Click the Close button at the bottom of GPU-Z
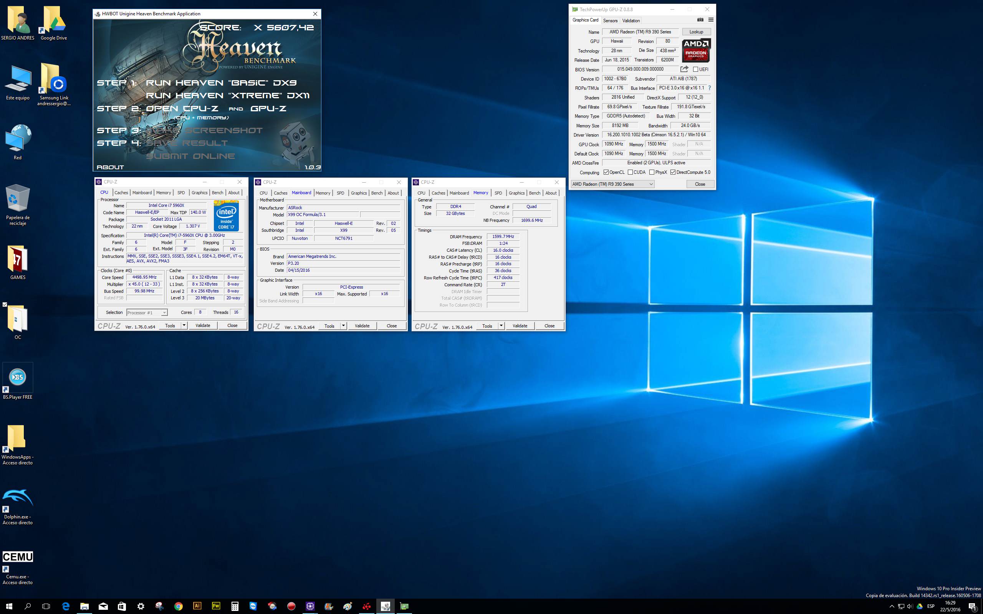This screenshot has width=983, height=614. pyautogui.click(x=700, y=184)
